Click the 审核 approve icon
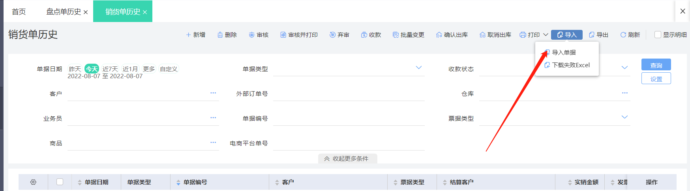The image size is (690, 191). tap(251, 35)
